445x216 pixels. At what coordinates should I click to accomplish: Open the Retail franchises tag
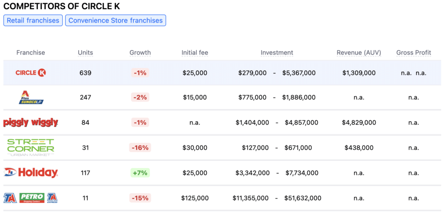(x=33, y=20)
